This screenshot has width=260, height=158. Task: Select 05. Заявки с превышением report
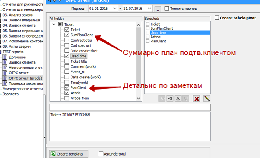click(23, 31)
